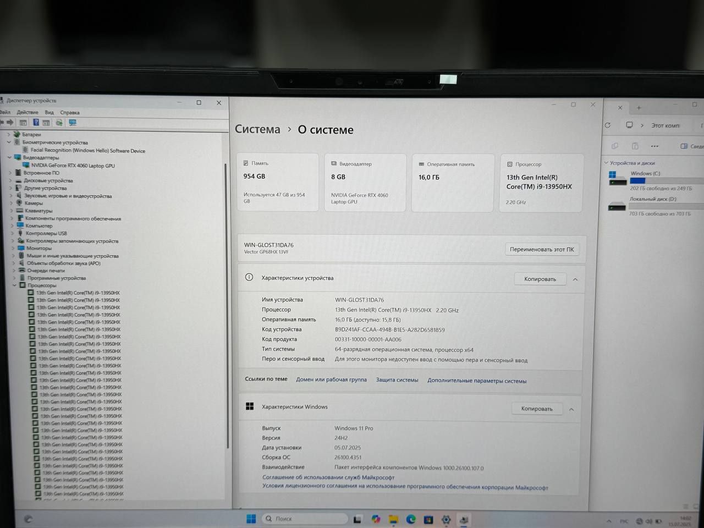The width and height of the screenshot is (704, 528).
Task: Click the Видеоадаптер 8 GB card
Action: click(365, 183)
